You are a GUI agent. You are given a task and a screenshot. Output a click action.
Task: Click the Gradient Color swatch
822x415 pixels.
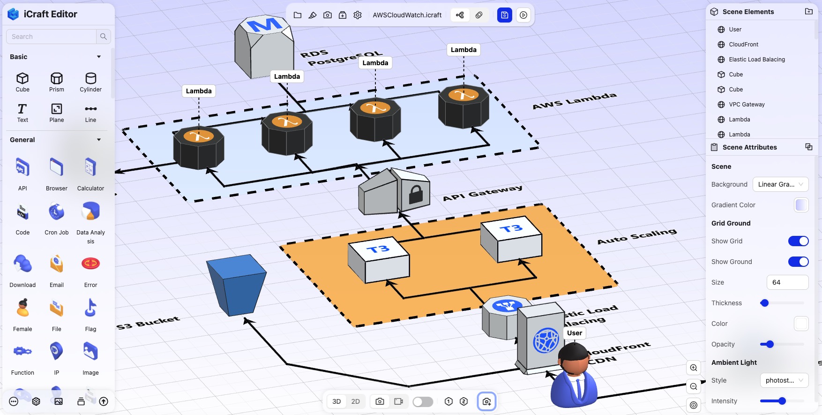(x=801, y=205)
